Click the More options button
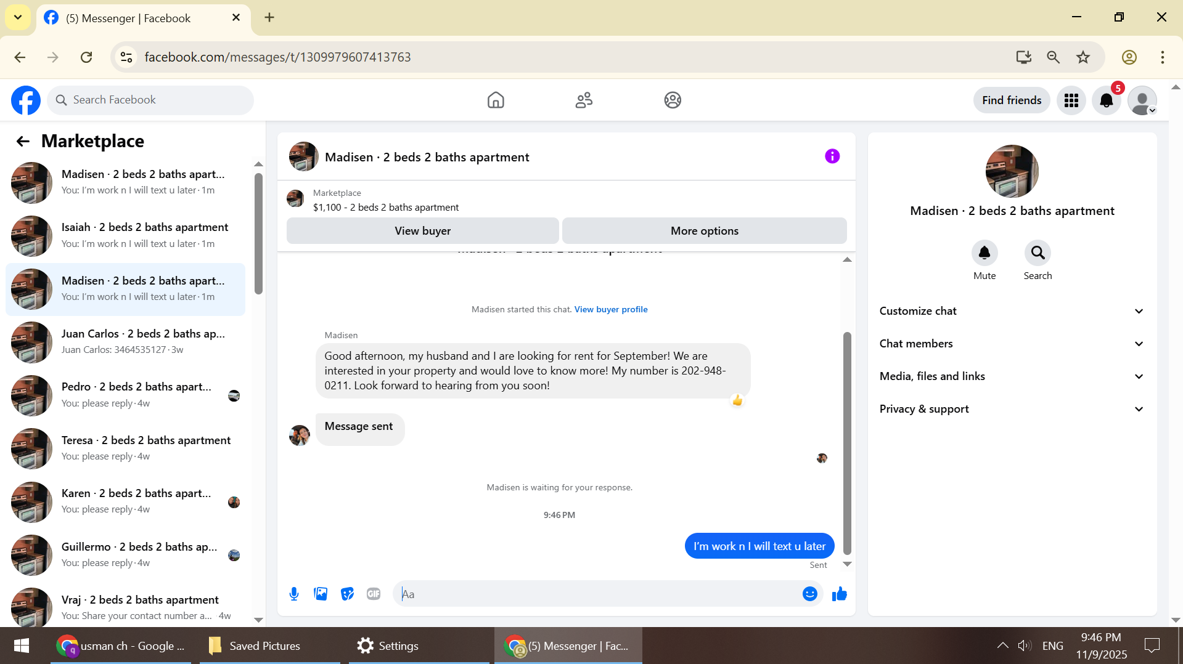Image resolution: width=1183 pixels, height=664 pixels. (x=705, y=231)
